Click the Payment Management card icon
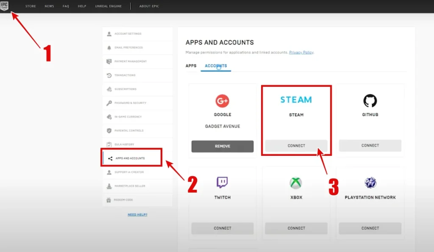The width and height of the screenshot is (434, 252). pyautogui.click(x=109, y=61)
